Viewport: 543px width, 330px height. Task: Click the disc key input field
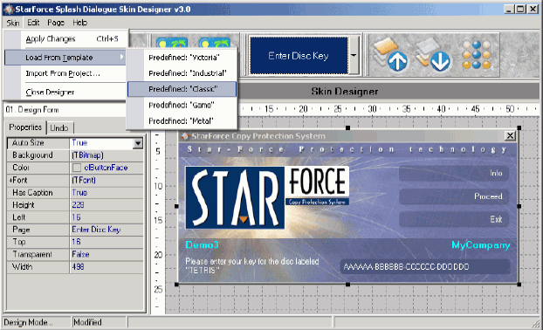[x=424, y=266]
